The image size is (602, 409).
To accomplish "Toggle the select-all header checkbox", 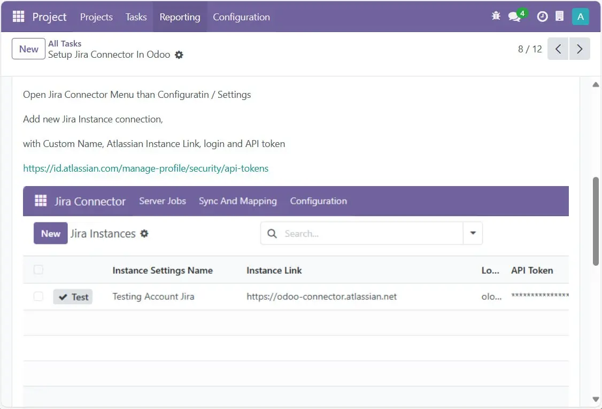I will point(38,270).
